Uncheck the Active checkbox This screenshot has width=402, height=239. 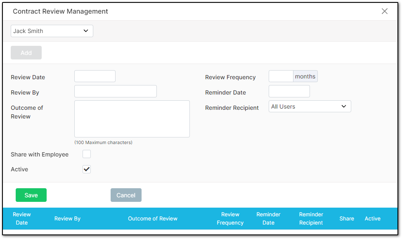tap(87, 169)
